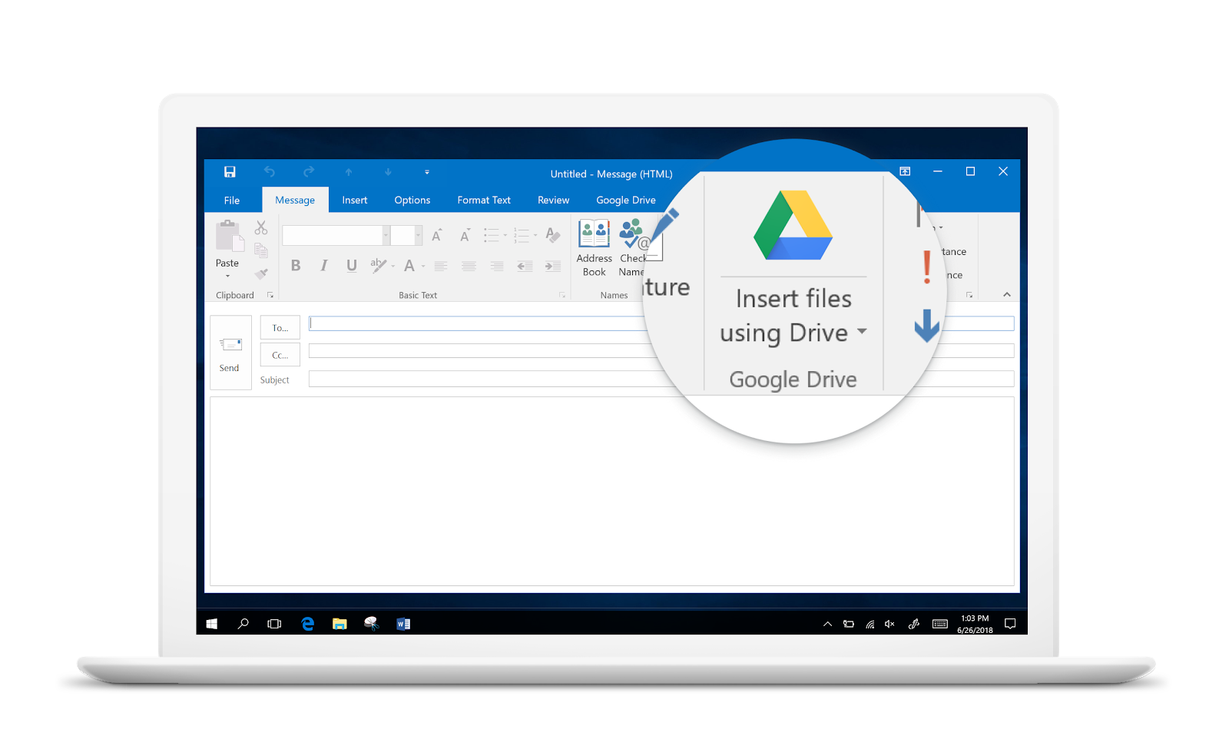Viewport: 1229px width, 749px height.
Task: Go to previous item with the up arrow
Action: pos(349,172)
